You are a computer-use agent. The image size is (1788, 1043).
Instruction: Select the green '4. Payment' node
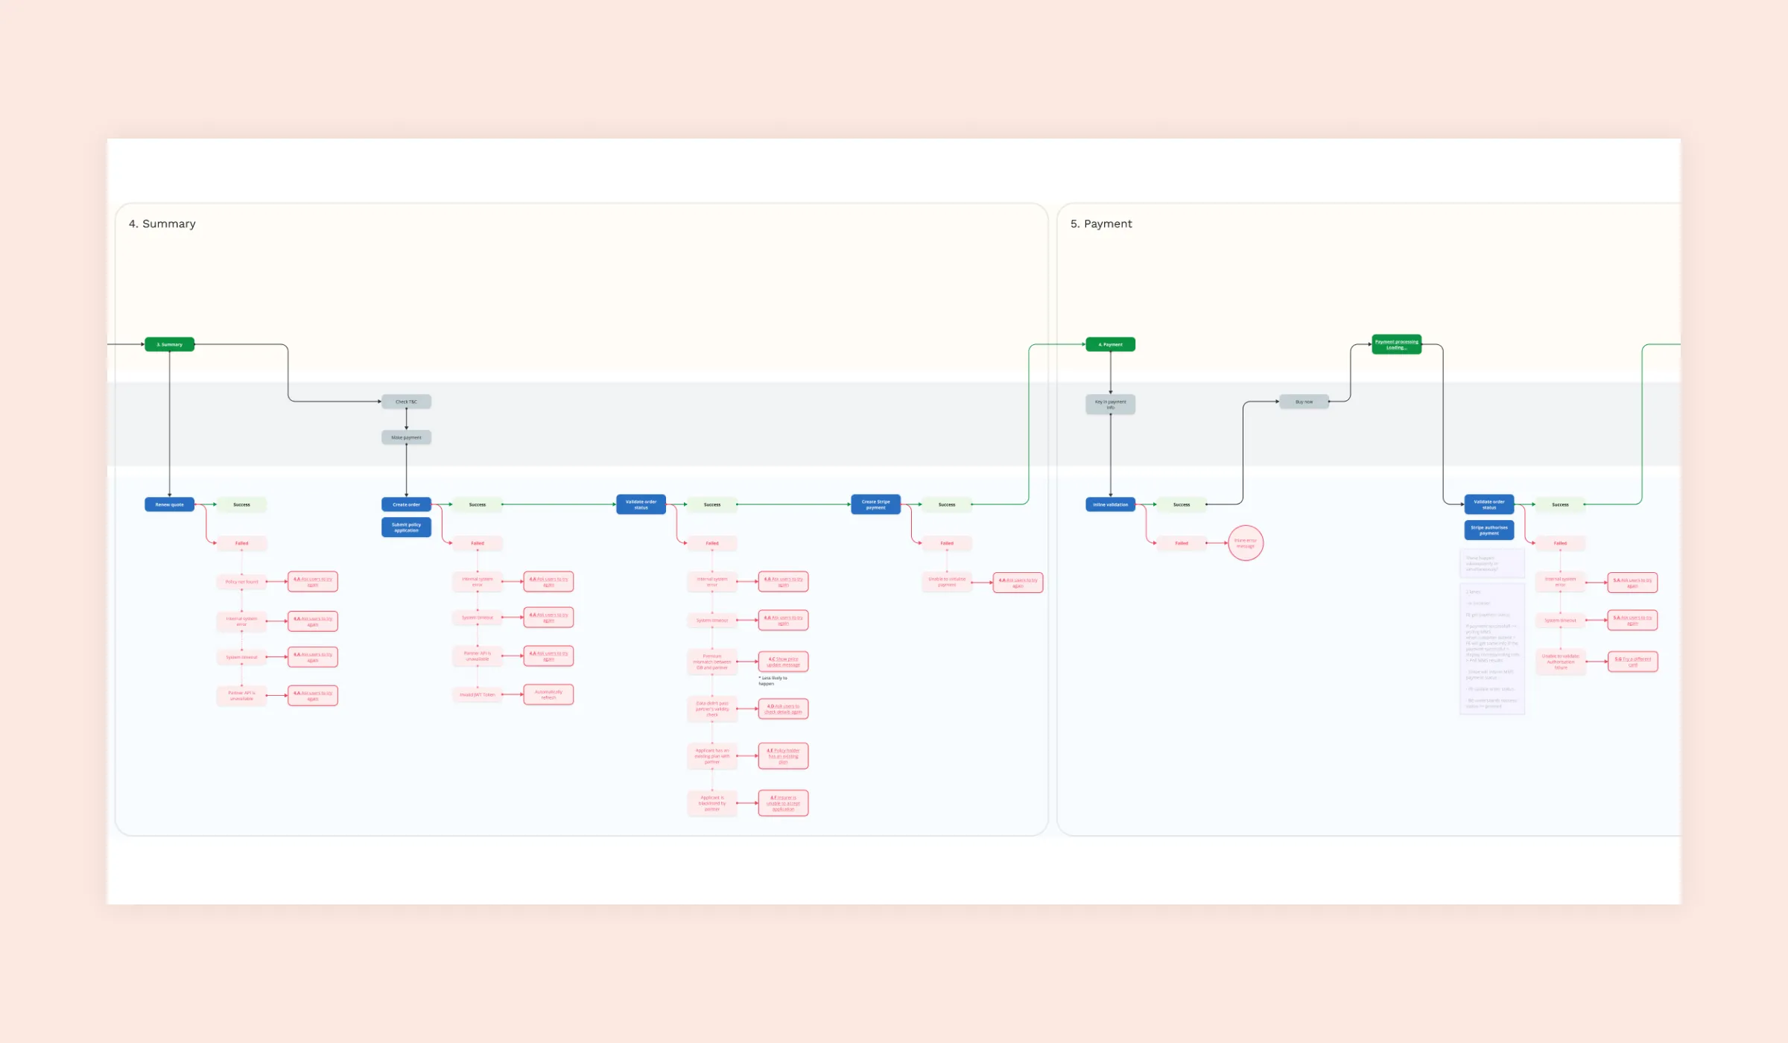tap(1110, 344)
